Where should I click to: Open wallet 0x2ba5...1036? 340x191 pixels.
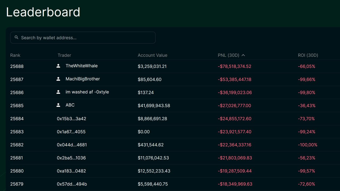coord(71,158)
